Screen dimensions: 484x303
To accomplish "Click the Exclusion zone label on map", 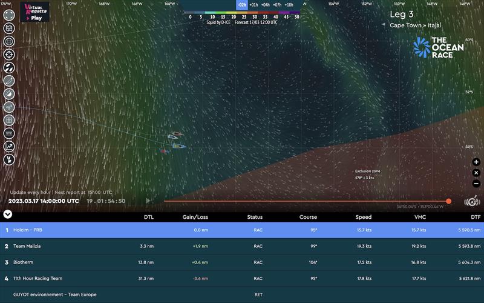I will (368, 171).
